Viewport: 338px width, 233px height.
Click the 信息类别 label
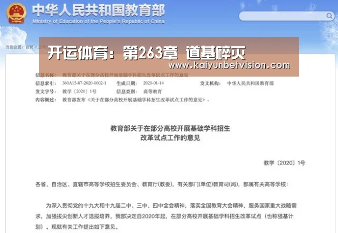pyautogui.click(x=127, y=92)
